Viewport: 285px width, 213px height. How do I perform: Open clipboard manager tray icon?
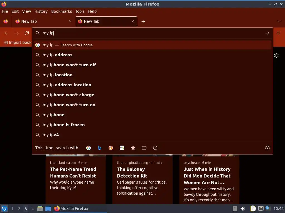pos(253,209)
